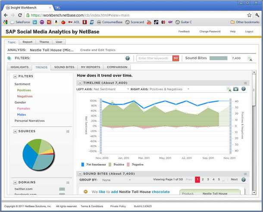Export Sound Bites with Excel icon
Image resolution: width=263 pixels, height=212 pixels.
(250, 59)
